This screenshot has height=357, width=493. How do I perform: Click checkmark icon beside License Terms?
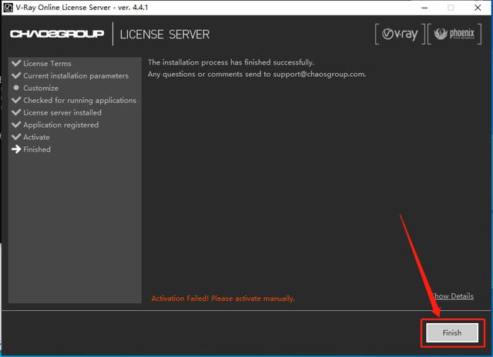[x=16, y=63]
